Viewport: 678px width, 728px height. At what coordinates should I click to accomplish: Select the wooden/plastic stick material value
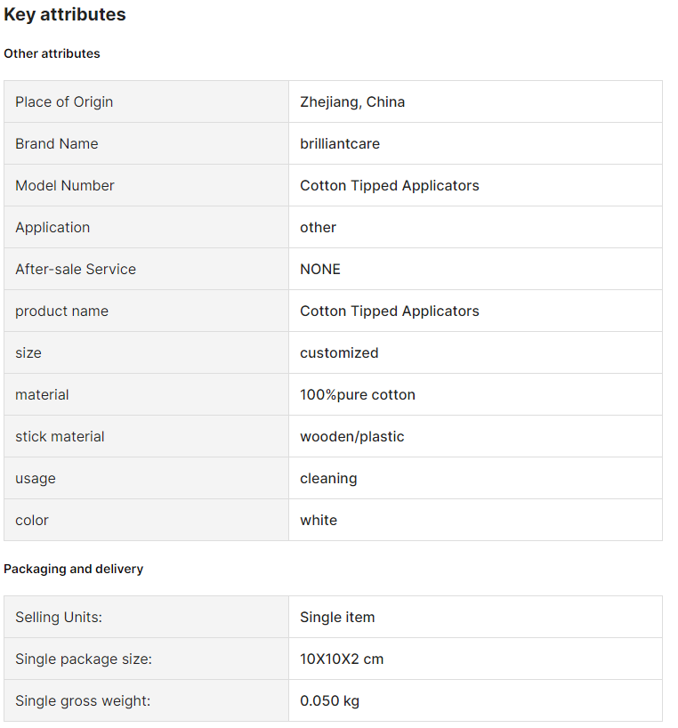click(351, 436)
